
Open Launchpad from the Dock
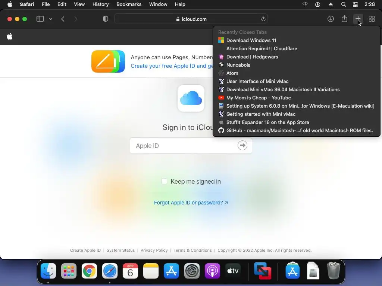point(69,271)
